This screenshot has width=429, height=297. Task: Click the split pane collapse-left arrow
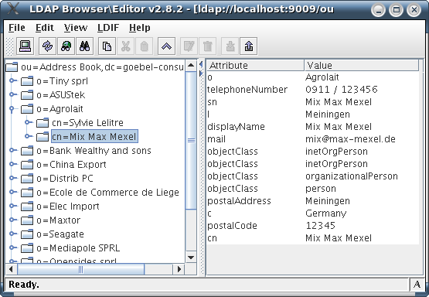pyautogui.click(x=201, y=65)
